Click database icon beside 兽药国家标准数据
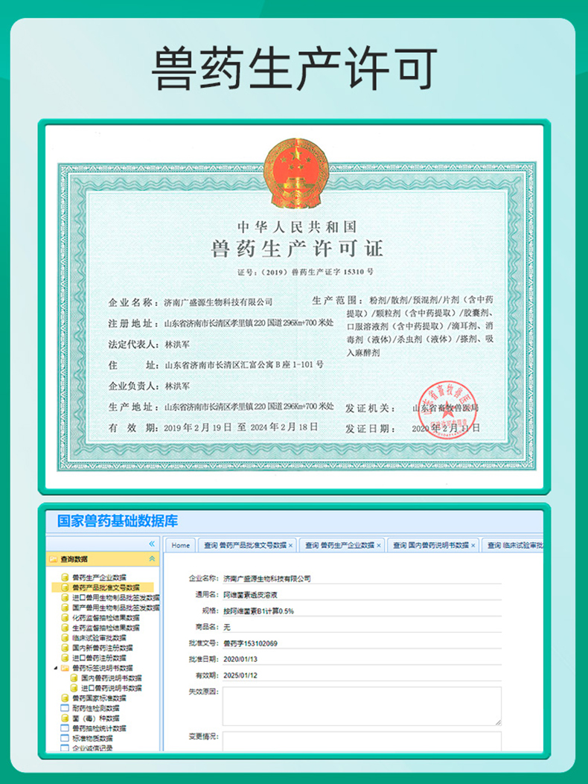The height and width of the screenshot is (784, 588). pos(65,698)
